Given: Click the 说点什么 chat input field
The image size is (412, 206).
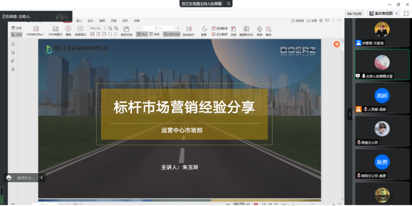Looking at the screenshot, I should (x=25, y=178).
